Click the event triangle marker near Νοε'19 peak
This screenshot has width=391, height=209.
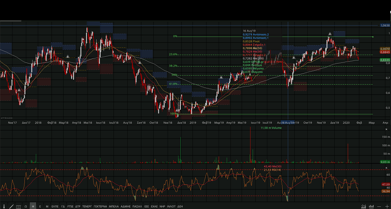pos(330,34)
